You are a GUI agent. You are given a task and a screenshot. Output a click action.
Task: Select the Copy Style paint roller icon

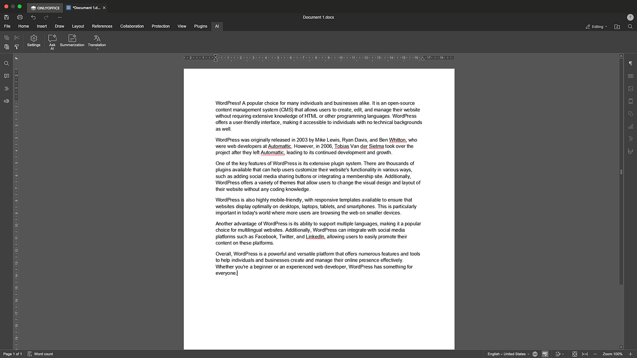coord(17,47)
